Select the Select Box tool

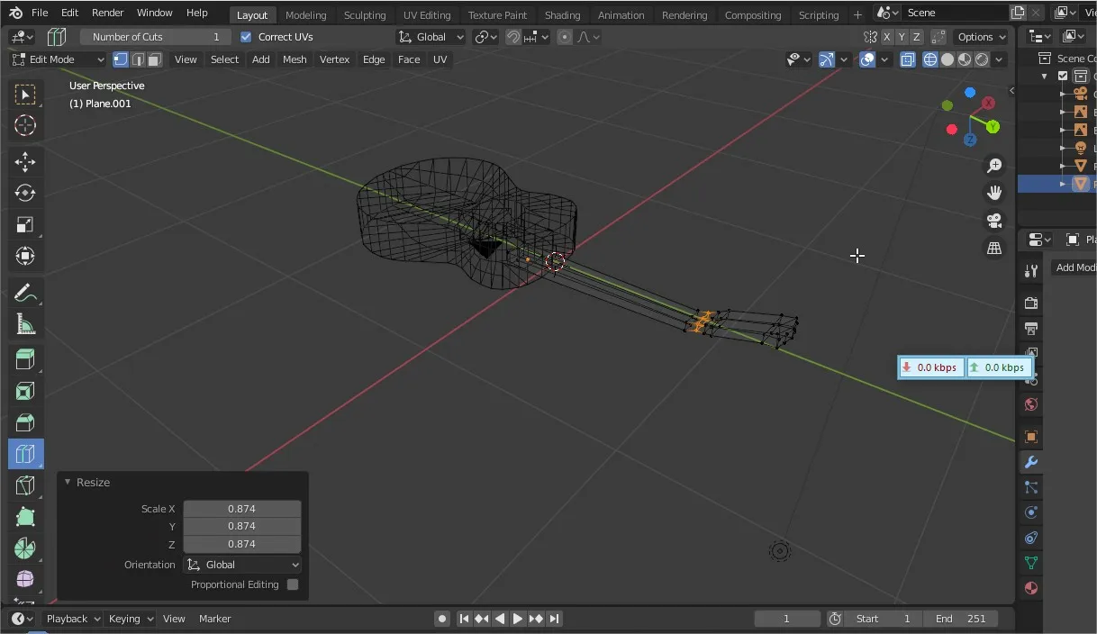25,95
